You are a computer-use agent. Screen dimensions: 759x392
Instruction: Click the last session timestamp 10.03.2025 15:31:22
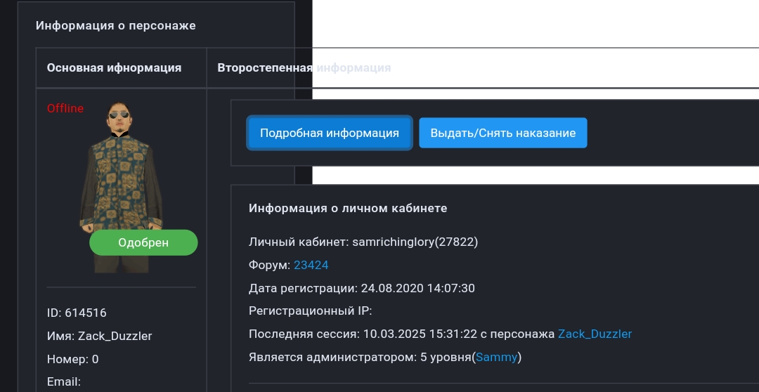point(420,334)
